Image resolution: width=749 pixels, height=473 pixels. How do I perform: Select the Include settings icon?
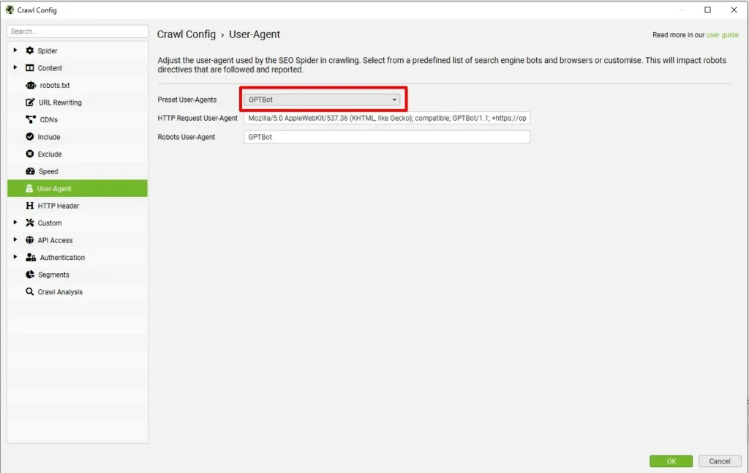[30, 137]
